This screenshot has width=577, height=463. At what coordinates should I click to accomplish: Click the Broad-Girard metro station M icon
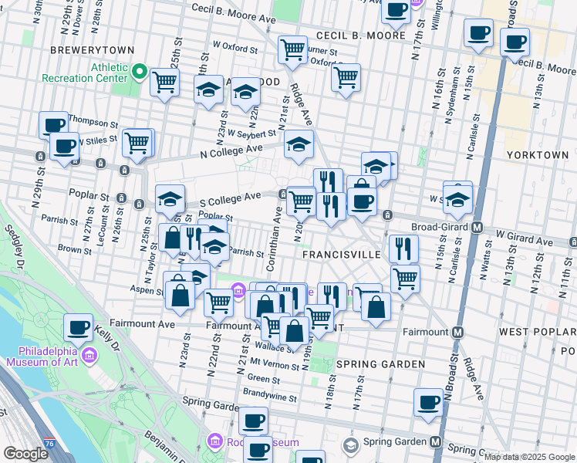(x=477, y=228)
